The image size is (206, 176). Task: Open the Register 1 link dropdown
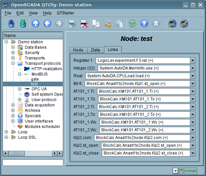[x=193, y=60]
